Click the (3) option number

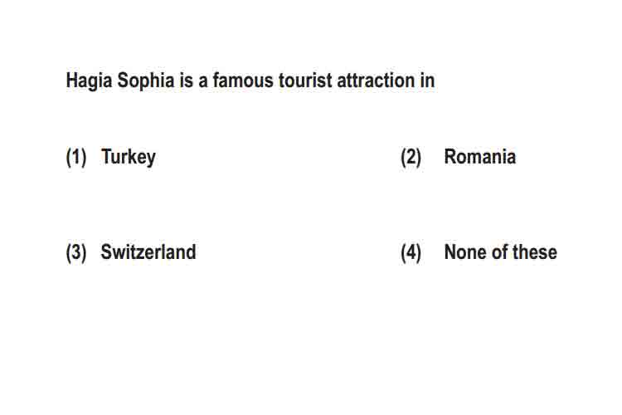tap(76, 252)
